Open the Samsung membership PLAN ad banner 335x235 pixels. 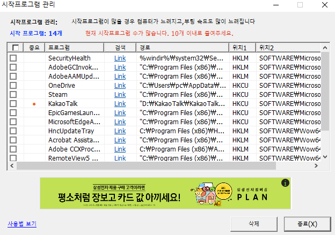pos(165,193)
